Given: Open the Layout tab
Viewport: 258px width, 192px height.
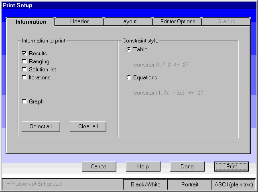Looking at the screenshot, I should [128, 22].
